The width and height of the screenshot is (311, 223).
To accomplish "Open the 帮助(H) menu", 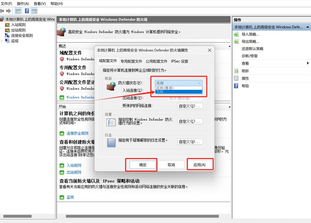I will pyautogui.click(x=57, y=3).
